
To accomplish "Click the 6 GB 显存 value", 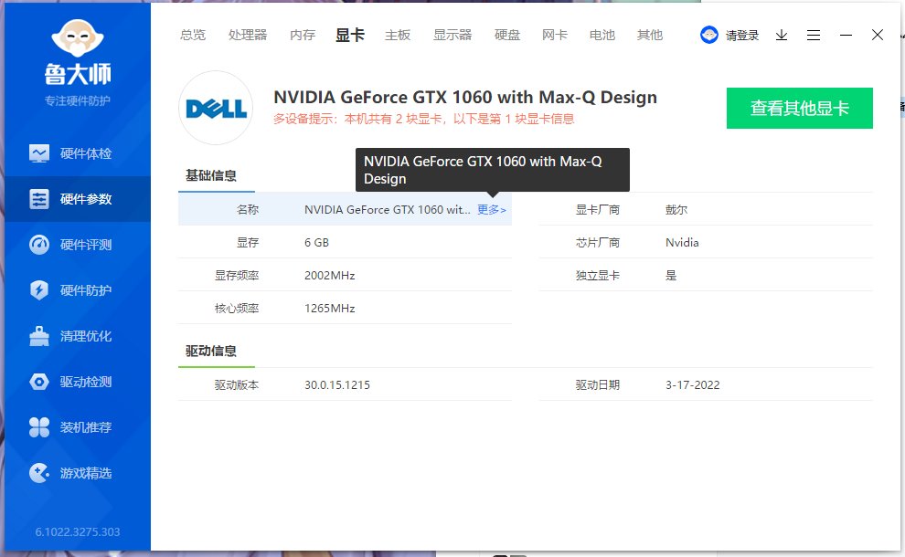I will click(317, 243).
